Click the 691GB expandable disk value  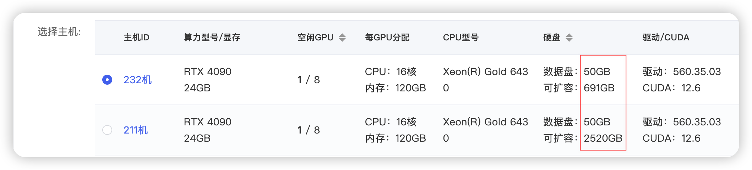click(599, 88)
